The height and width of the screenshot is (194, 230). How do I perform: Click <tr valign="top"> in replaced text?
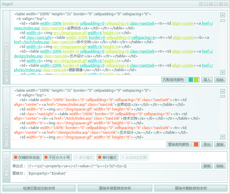31,95
